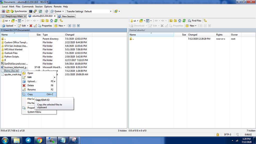The height and width of the screenshot is (144, 256).
Task: Sort remote files by Rights column
Action: click(x=222, y=34)
